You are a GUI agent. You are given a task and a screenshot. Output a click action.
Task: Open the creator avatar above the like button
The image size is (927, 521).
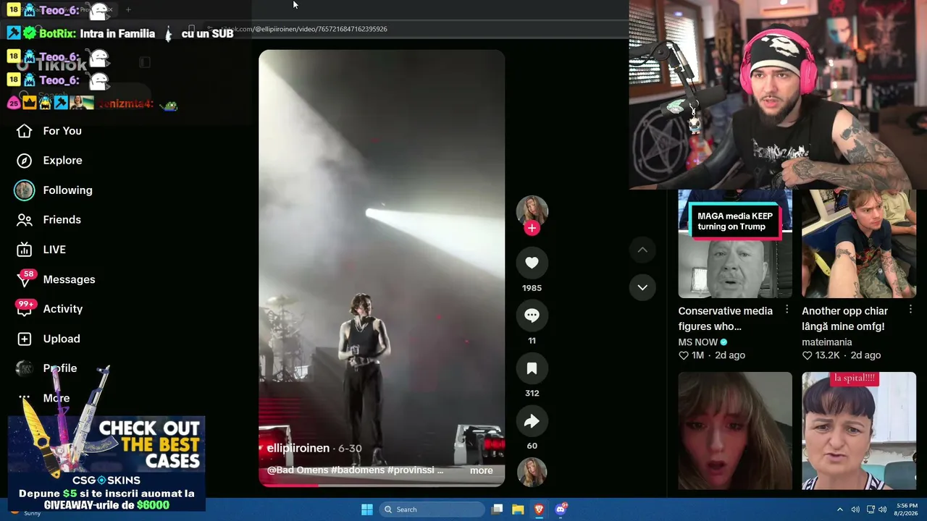click(532, 211)
